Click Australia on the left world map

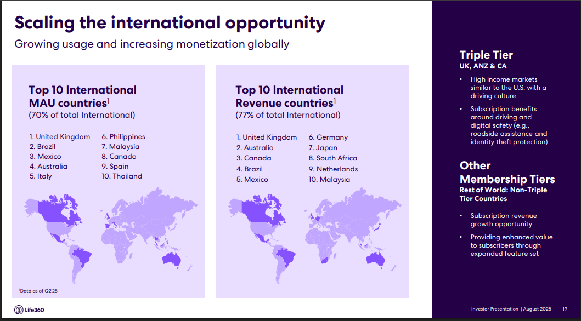point(172,259)
